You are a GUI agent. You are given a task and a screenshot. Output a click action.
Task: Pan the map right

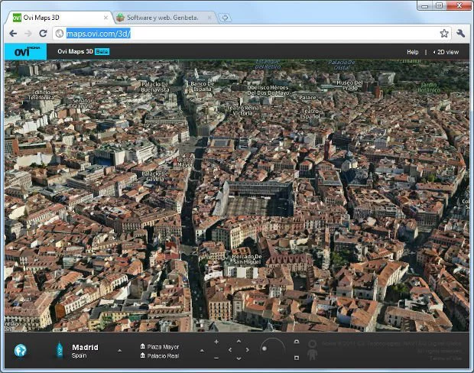(247, 350)
